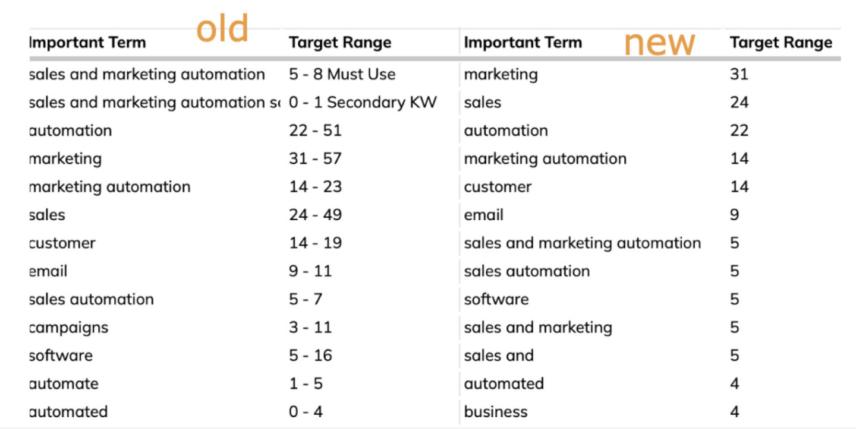Click the left table's Important Term header

pos(87,43)
